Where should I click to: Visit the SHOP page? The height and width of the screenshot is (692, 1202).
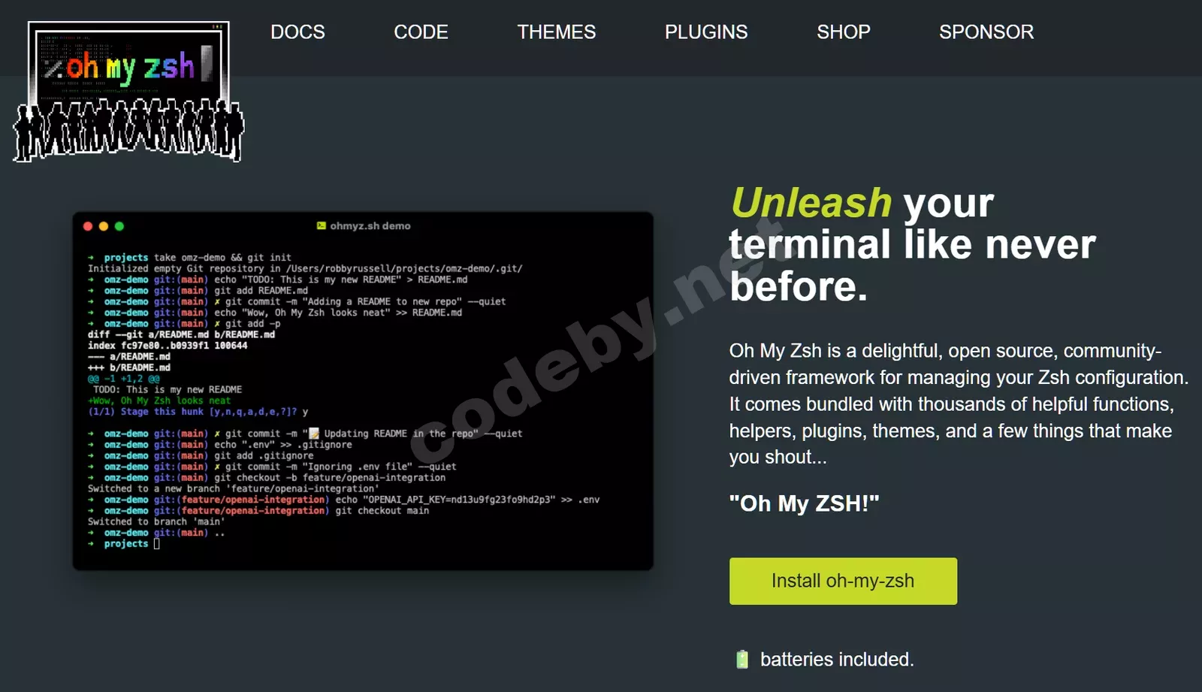coord(844,32)
